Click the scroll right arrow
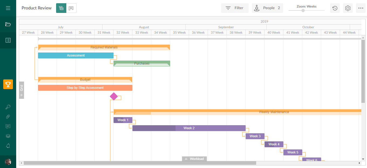Image resolution: width=367 pixels, height=168 pixels. (x=359, y=163)
